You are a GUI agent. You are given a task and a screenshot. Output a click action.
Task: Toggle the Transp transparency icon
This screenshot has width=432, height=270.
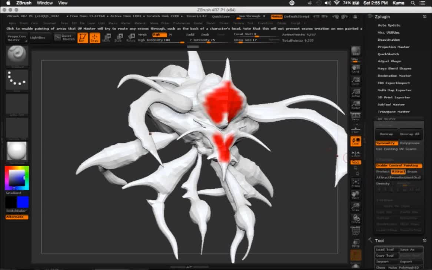click(x=355, y=243)
